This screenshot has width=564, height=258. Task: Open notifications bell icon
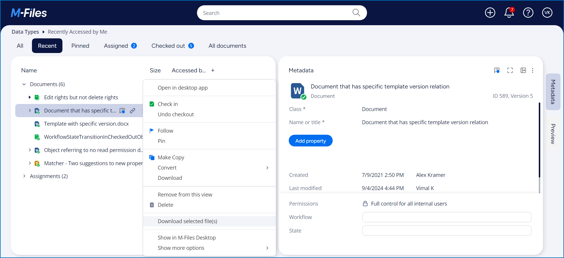click(509, 13)
